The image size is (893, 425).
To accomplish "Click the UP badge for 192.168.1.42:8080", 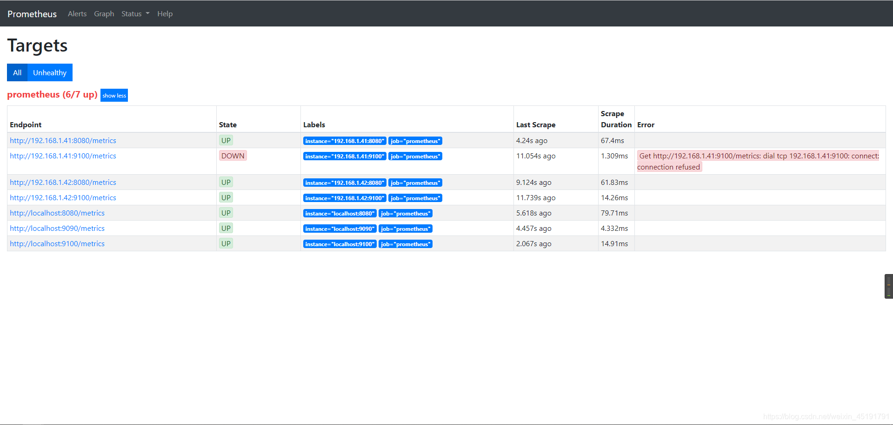I will [x=226, y=182].
